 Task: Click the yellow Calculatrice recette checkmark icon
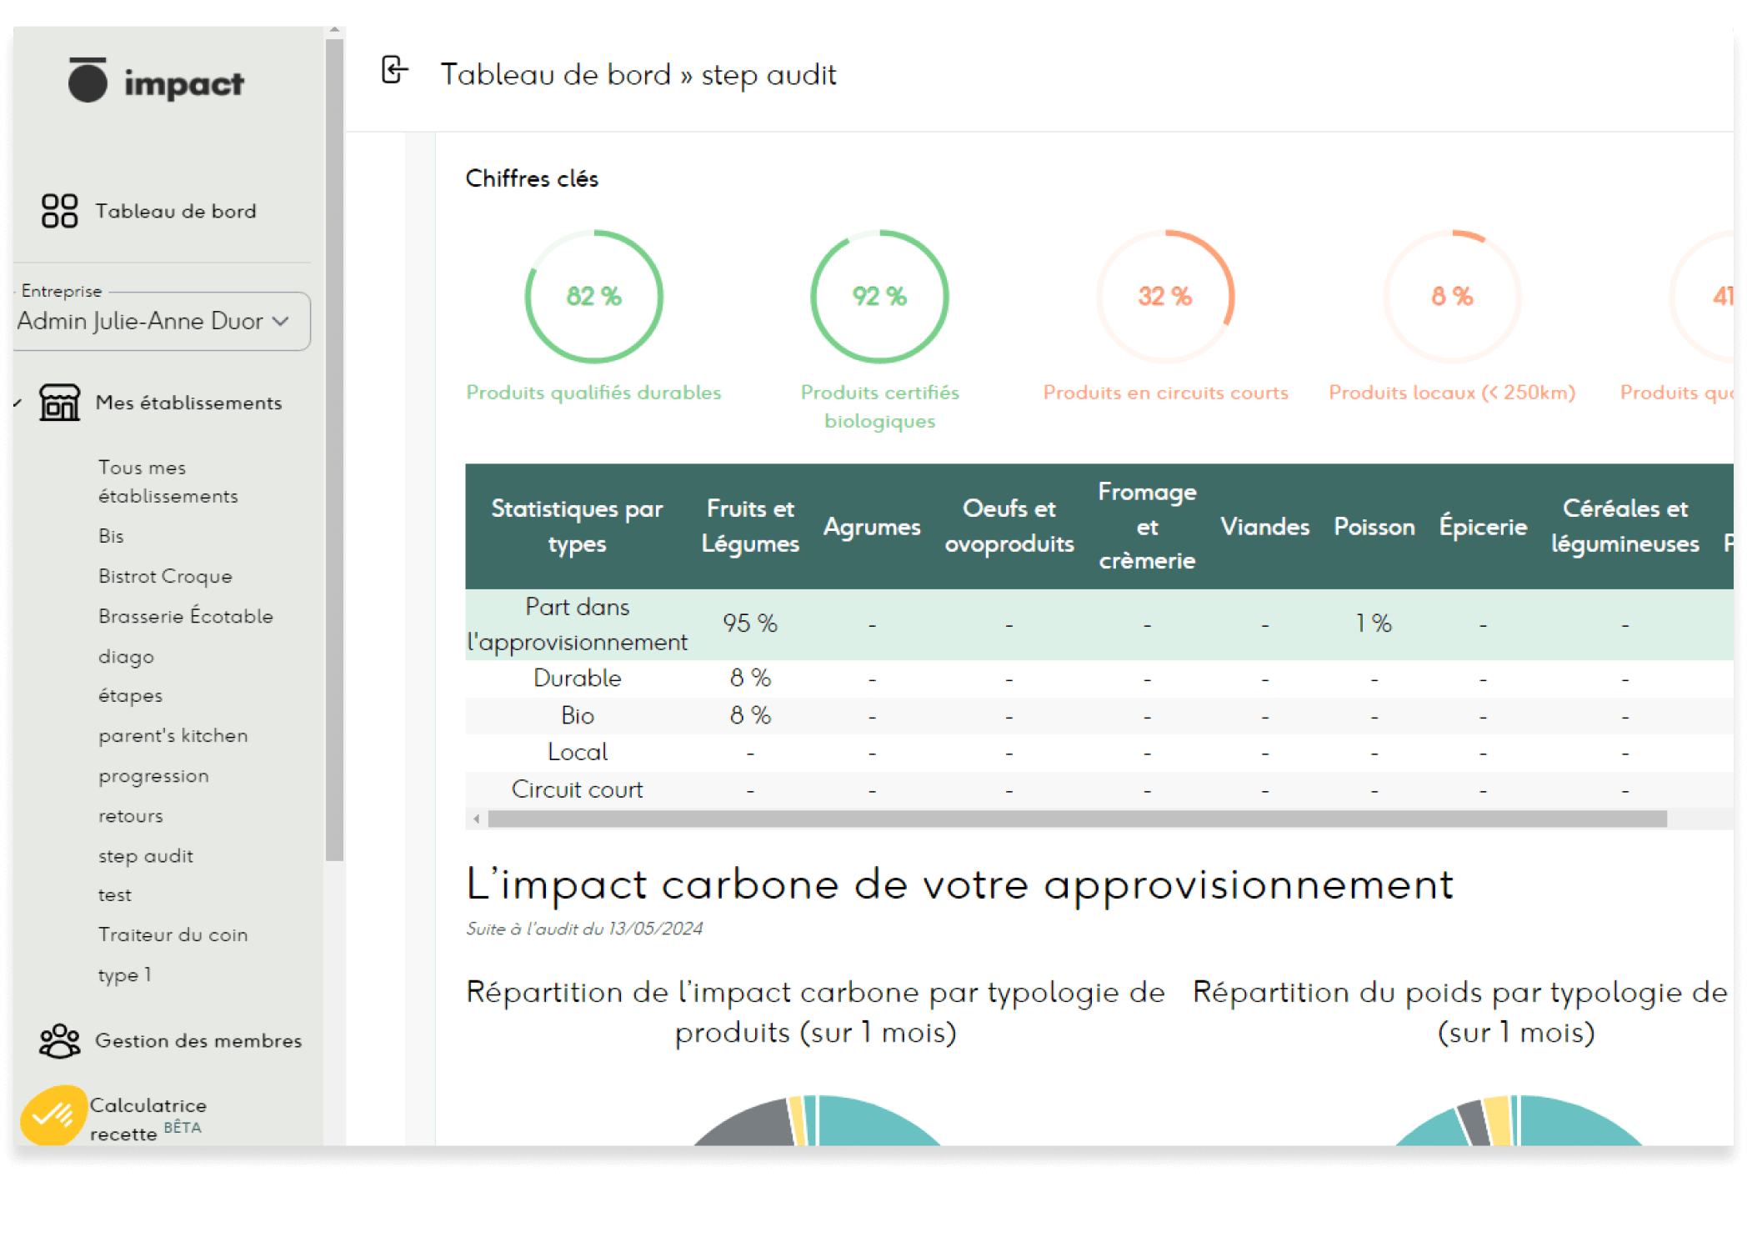(x=53, y=1114)
